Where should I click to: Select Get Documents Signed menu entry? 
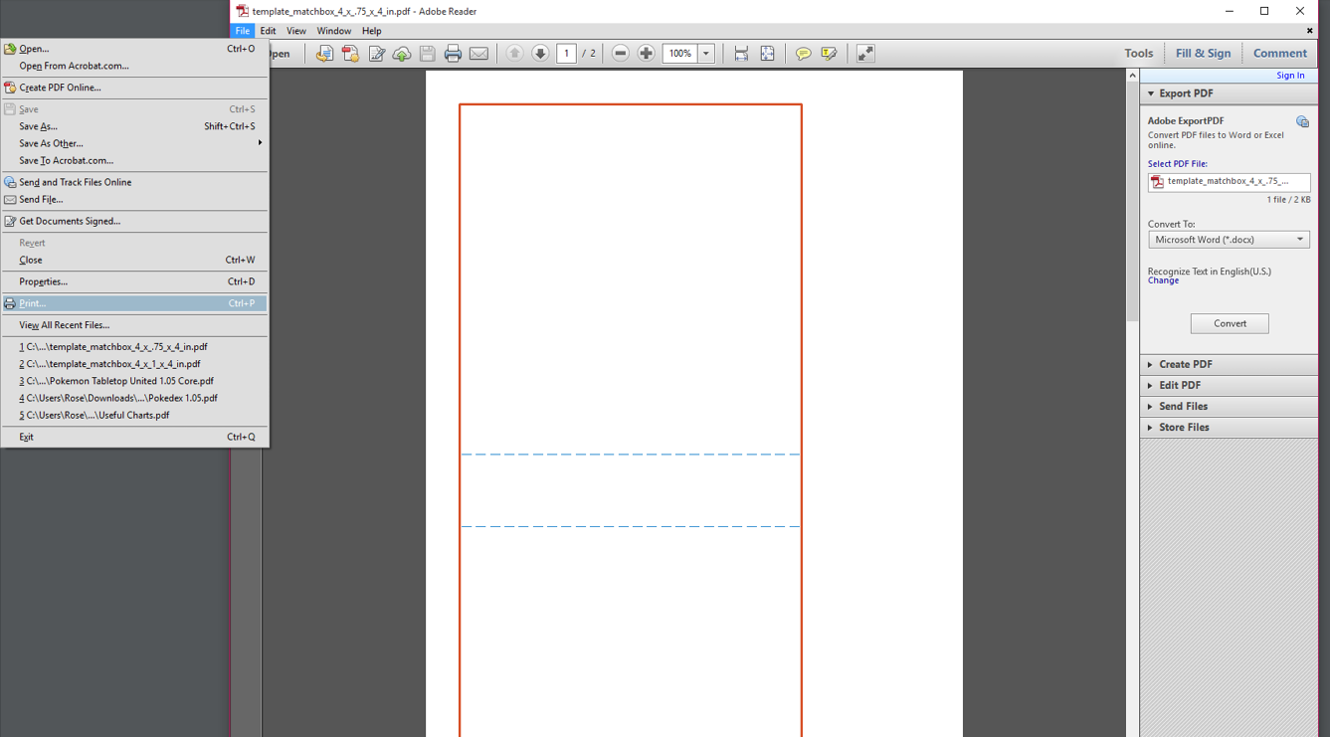pyautogui.click(x=134, y=221)
